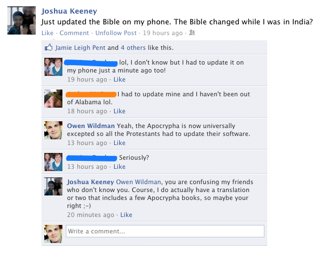
Task: Open Jamie Leigh Pent's profile
Action: click(81, 48)
